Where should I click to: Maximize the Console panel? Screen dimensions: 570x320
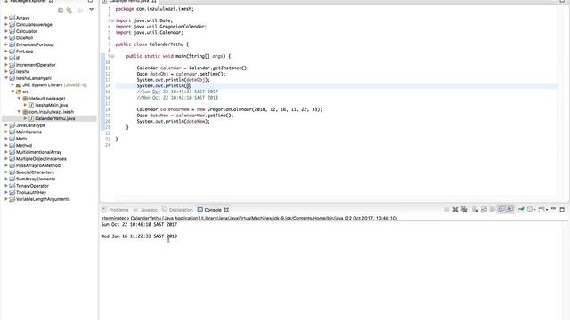562,210
